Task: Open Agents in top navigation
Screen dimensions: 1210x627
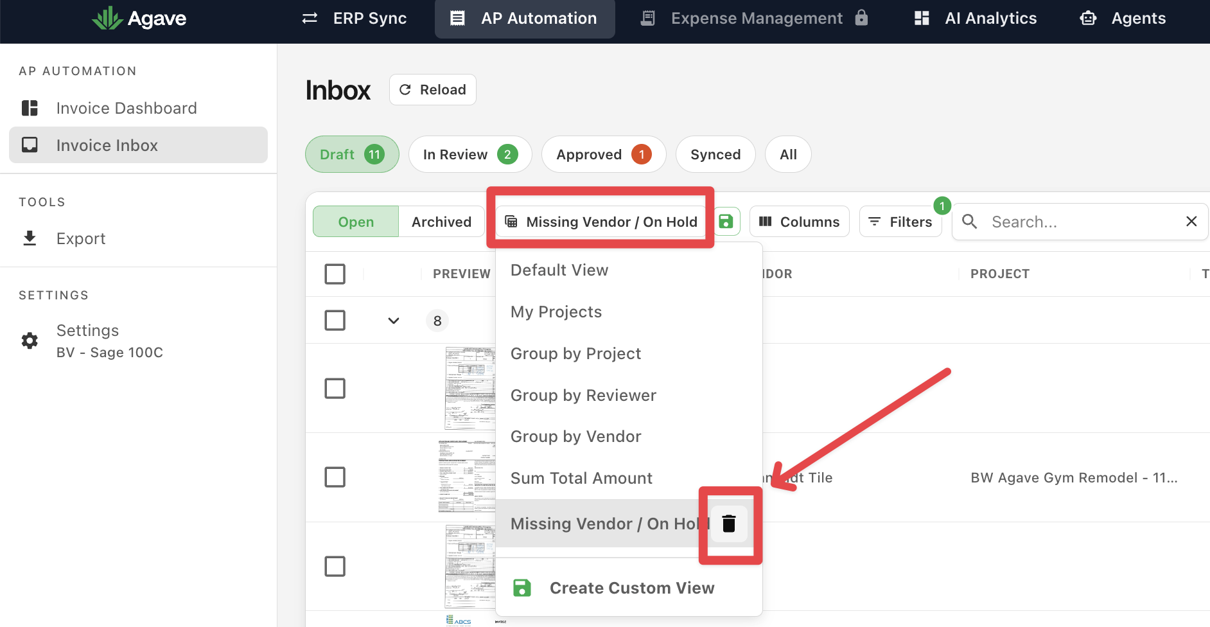Action: tap(1123, 18)
